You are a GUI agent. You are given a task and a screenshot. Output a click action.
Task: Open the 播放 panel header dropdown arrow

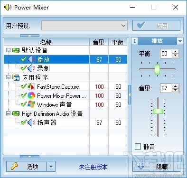click(x=180, y=41)
